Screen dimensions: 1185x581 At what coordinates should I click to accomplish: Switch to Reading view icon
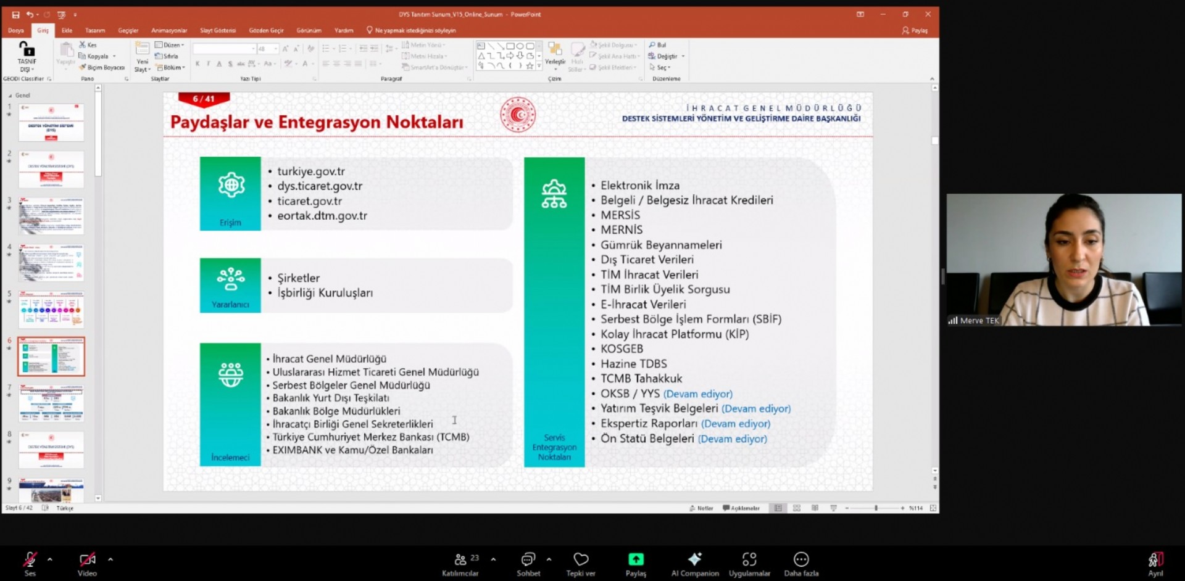pyautogui.click(x=815, y=508)
